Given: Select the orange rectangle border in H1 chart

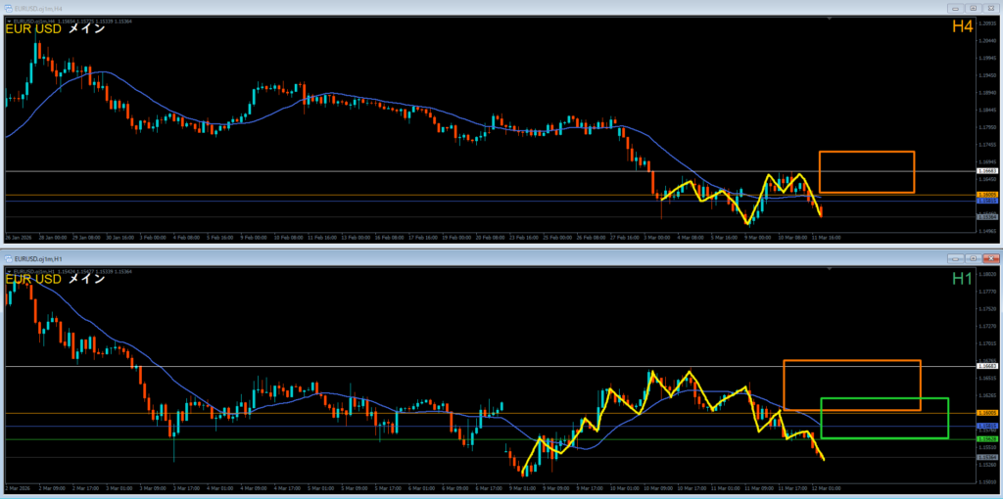Looking at the screenshot, I should point(851,361).
